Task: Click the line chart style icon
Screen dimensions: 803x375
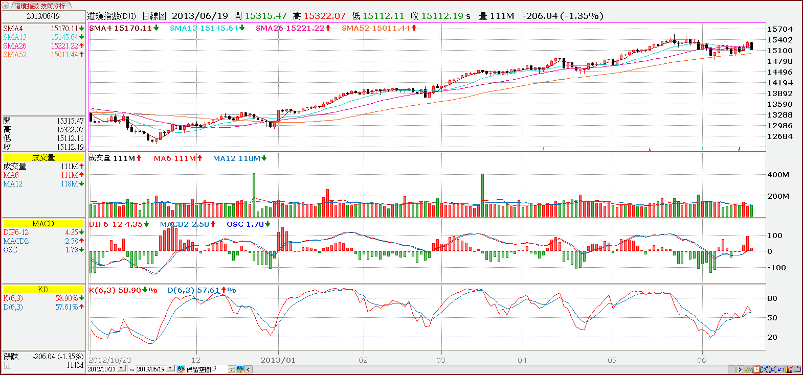Action: pos(748,369)
